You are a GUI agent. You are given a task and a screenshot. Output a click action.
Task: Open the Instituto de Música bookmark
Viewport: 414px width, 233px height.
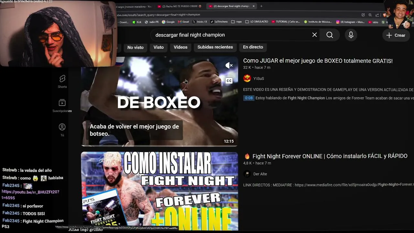[318, 22]
